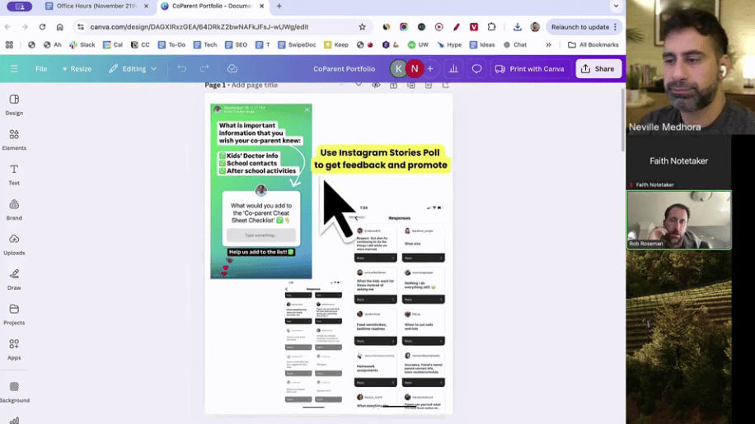Click the Share button

click(x=598, y=68)
